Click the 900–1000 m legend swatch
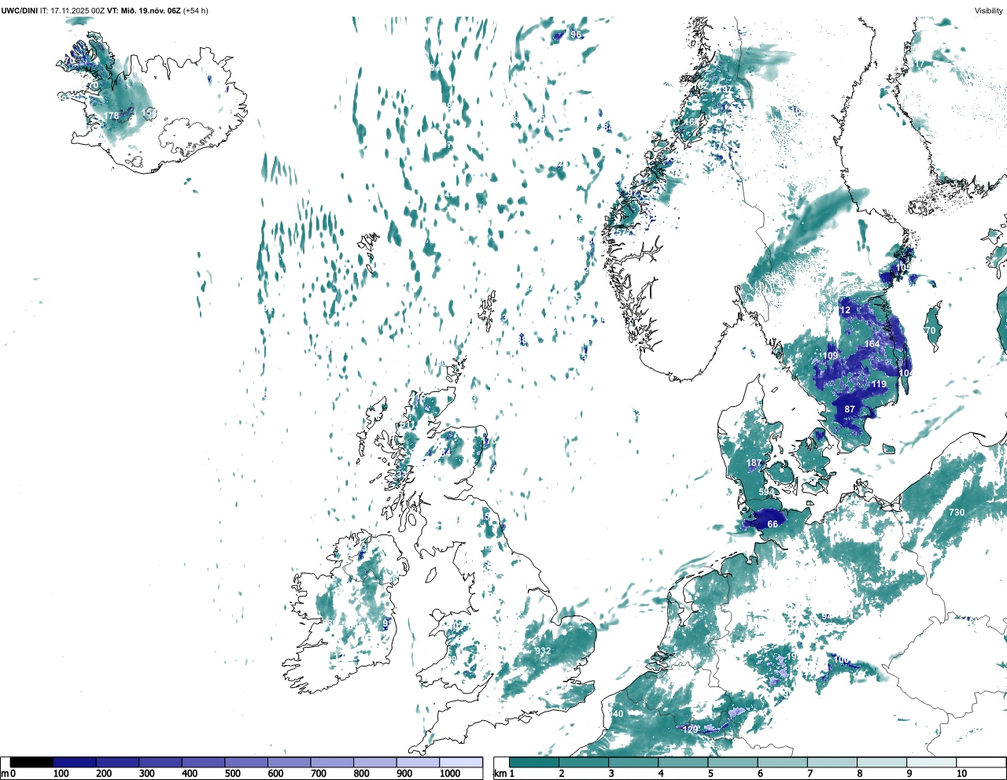This screenshot has width=1007, height=780. pyautogui.click(x=418, y=762)
